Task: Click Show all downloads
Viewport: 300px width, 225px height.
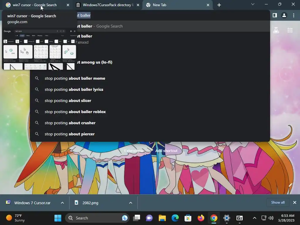Action: [278, 202]
